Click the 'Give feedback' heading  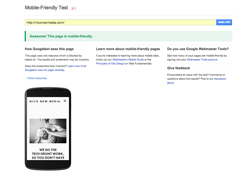coord(178,68)
